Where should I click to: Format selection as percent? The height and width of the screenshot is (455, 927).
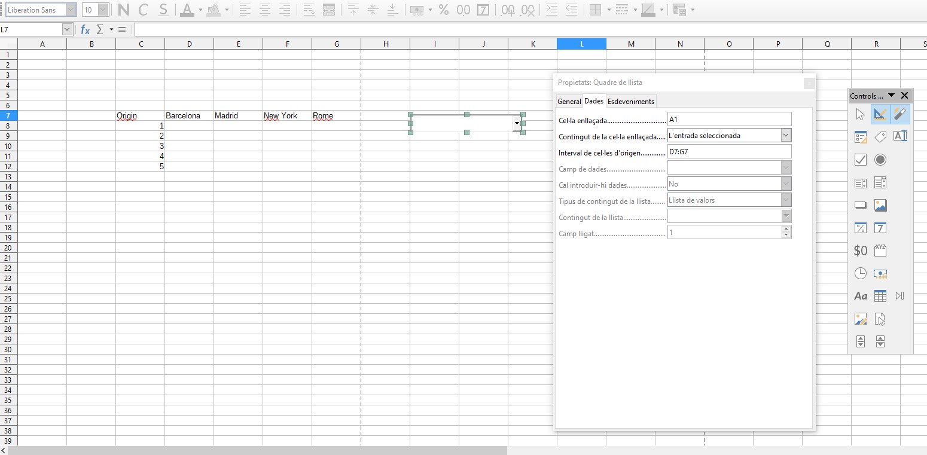tap(444, 10)
